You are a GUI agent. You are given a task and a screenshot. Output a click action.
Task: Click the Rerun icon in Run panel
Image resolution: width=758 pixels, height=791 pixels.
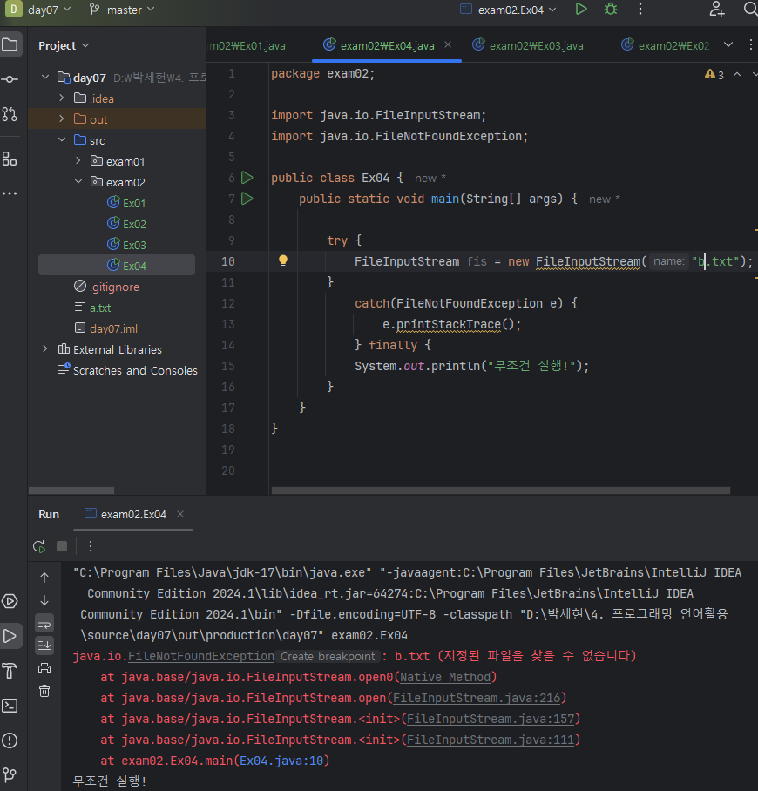39,546
